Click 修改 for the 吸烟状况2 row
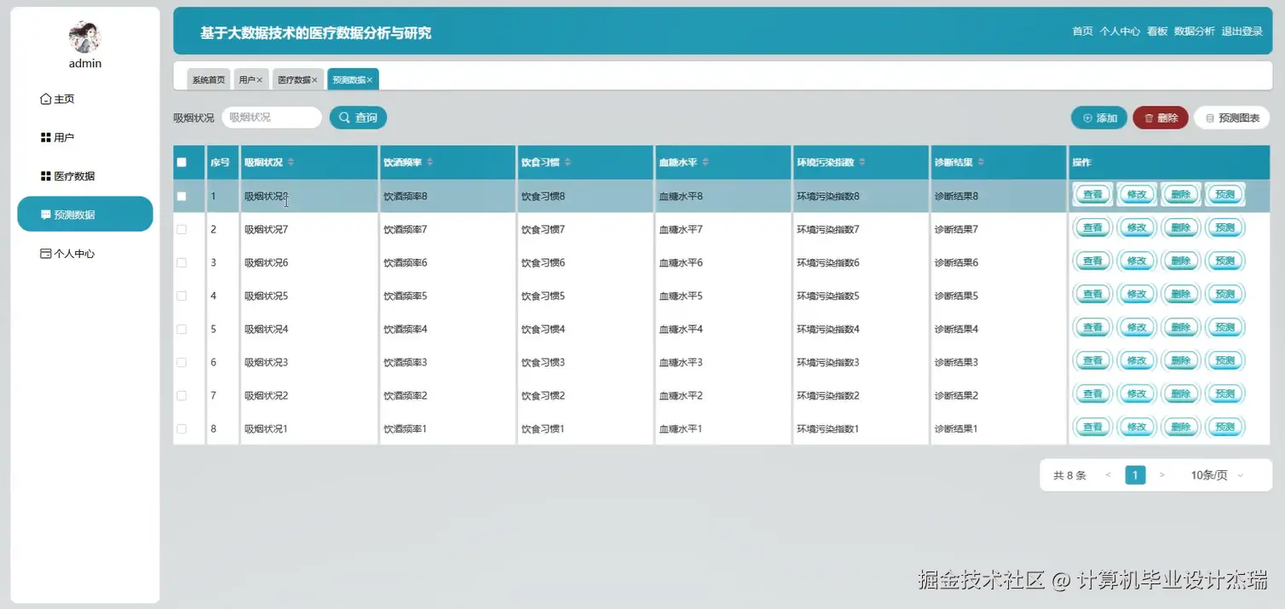 coord(1137,394)
